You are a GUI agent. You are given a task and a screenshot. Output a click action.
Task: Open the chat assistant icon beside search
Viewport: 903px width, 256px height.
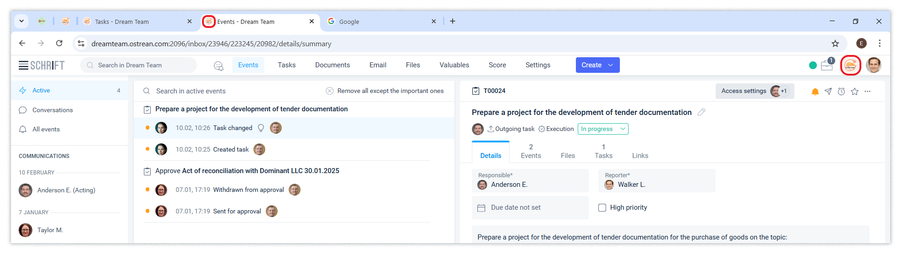(x=219, y=65)
